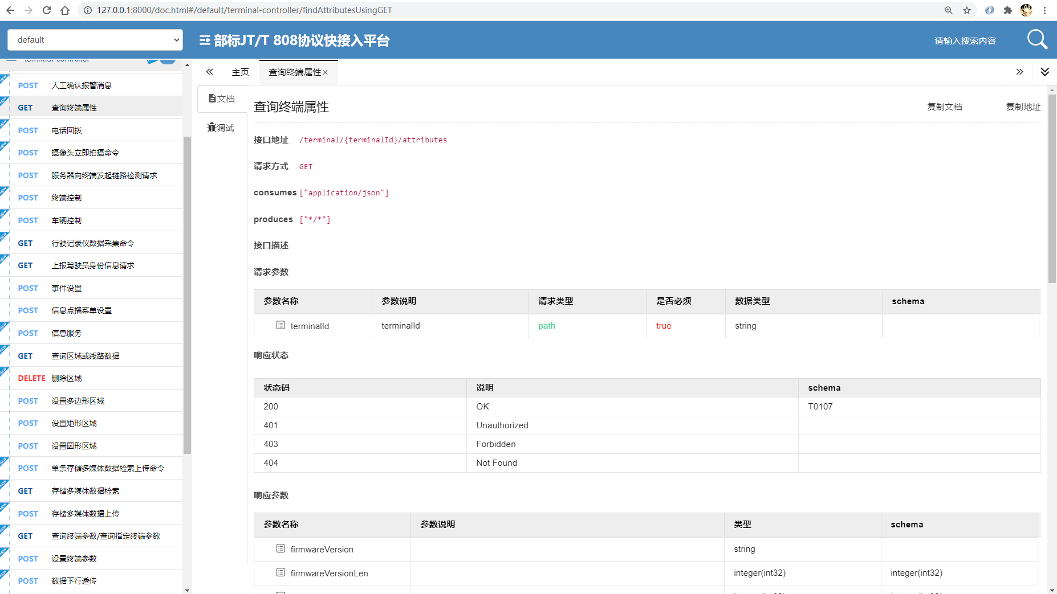
Task: Click the search magnifier in blue header
Action: click(x=1037, y=40)
